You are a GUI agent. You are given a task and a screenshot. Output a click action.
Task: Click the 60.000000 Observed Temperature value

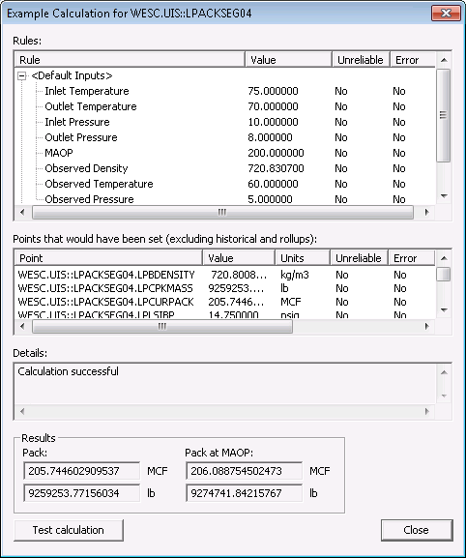click(x=273, y=184)
